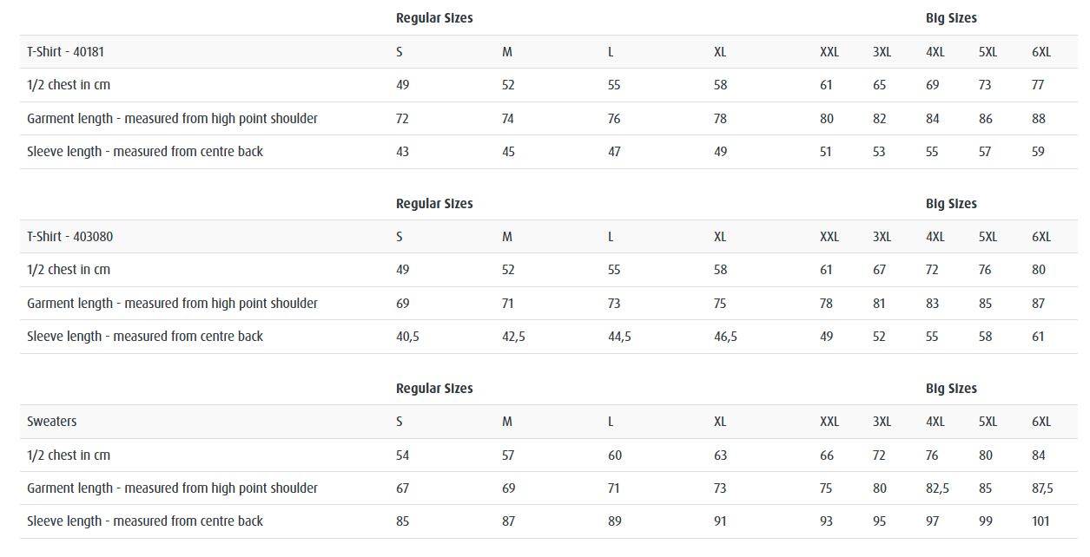This screenshot has height=557, width=1090.
Task: Click the 77 chest value for 6XL
Action: tap(1038, 85)
